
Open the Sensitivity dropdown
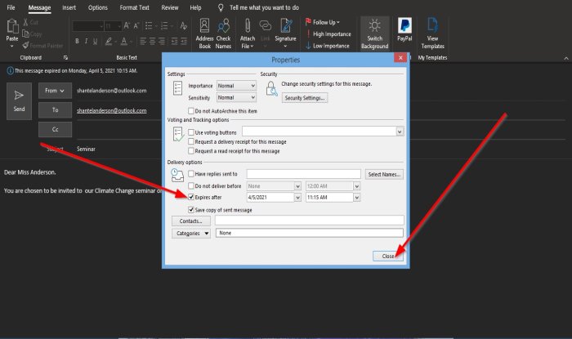click(236, 97)
